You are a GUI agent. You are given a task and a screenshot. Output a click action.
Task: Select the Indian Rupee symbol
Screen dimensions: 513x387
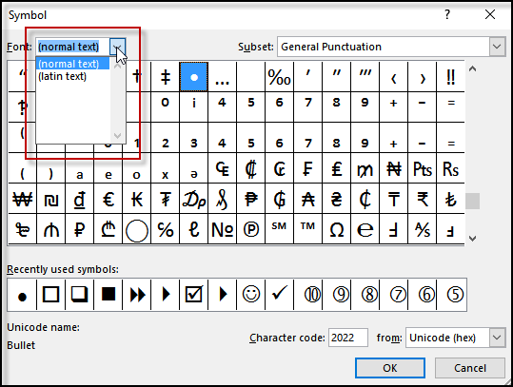point(422,199)
